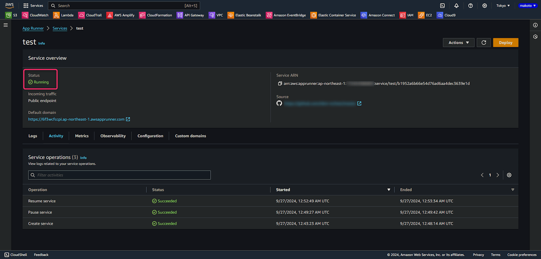Open VPC shortcut in favorites bar
This screenshot has height=259, width=541.
click(x=216, y=15)
